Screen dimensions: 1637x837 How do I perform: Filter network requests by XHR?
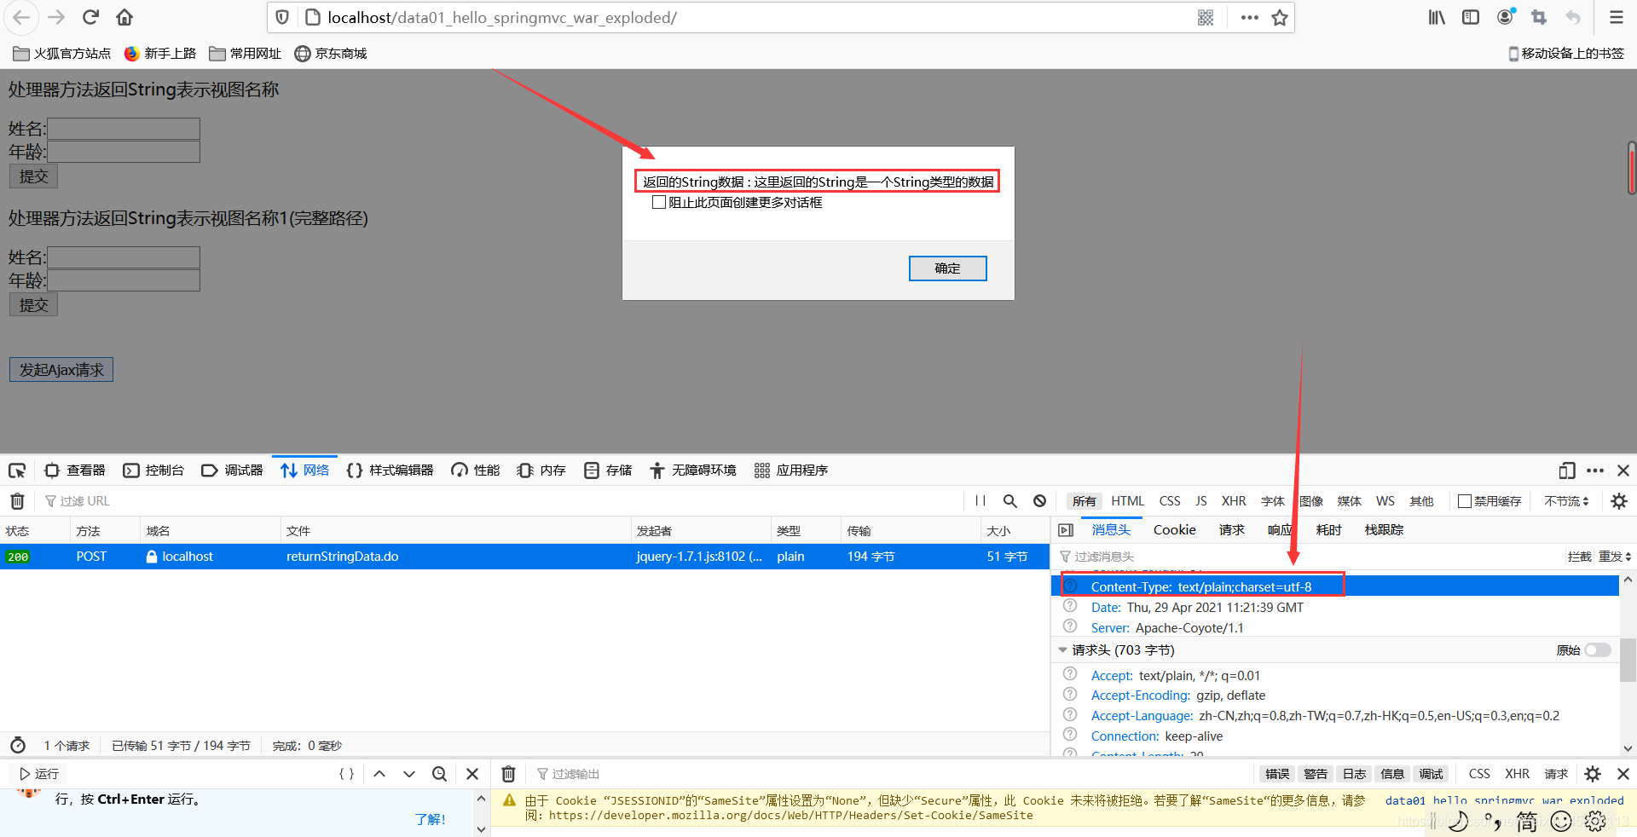pos(1234,501)
